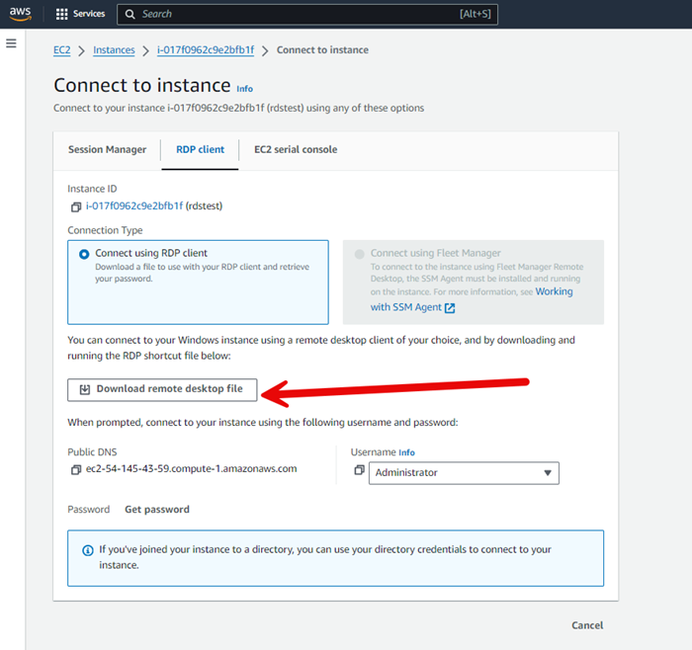Screen dimensions: 692x650
Task: Open Instances breadcrumb link
Action: 114,49
